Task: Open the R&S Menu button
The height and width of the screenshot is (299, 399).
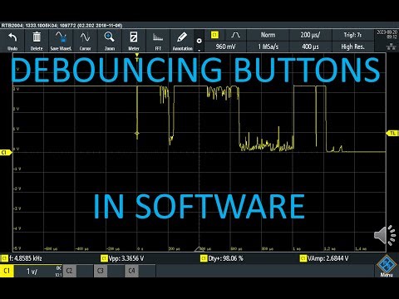Action: (x=387, y=267)
